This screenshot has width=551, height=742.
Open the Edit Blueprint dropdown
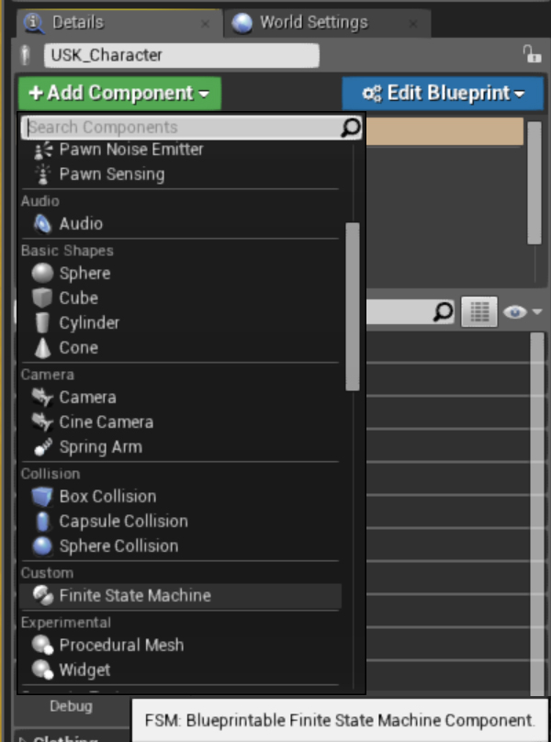pos(442,93)
